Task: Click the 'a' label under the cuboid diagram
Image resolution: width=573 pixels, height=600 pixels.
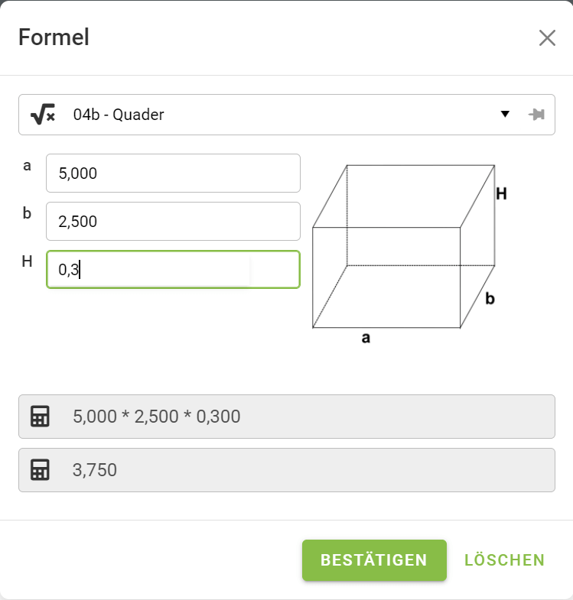Action: 366,338
